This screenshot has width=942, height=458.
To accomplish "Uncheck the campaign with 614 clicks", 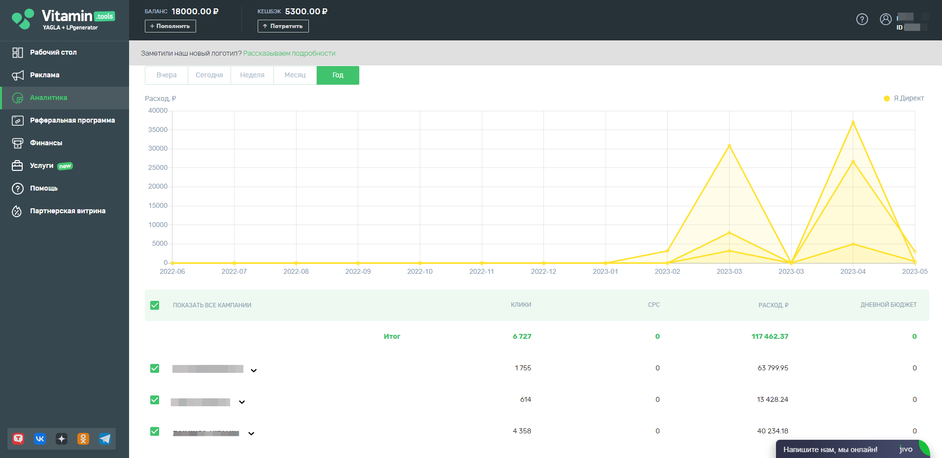I will tap(155, 400).
